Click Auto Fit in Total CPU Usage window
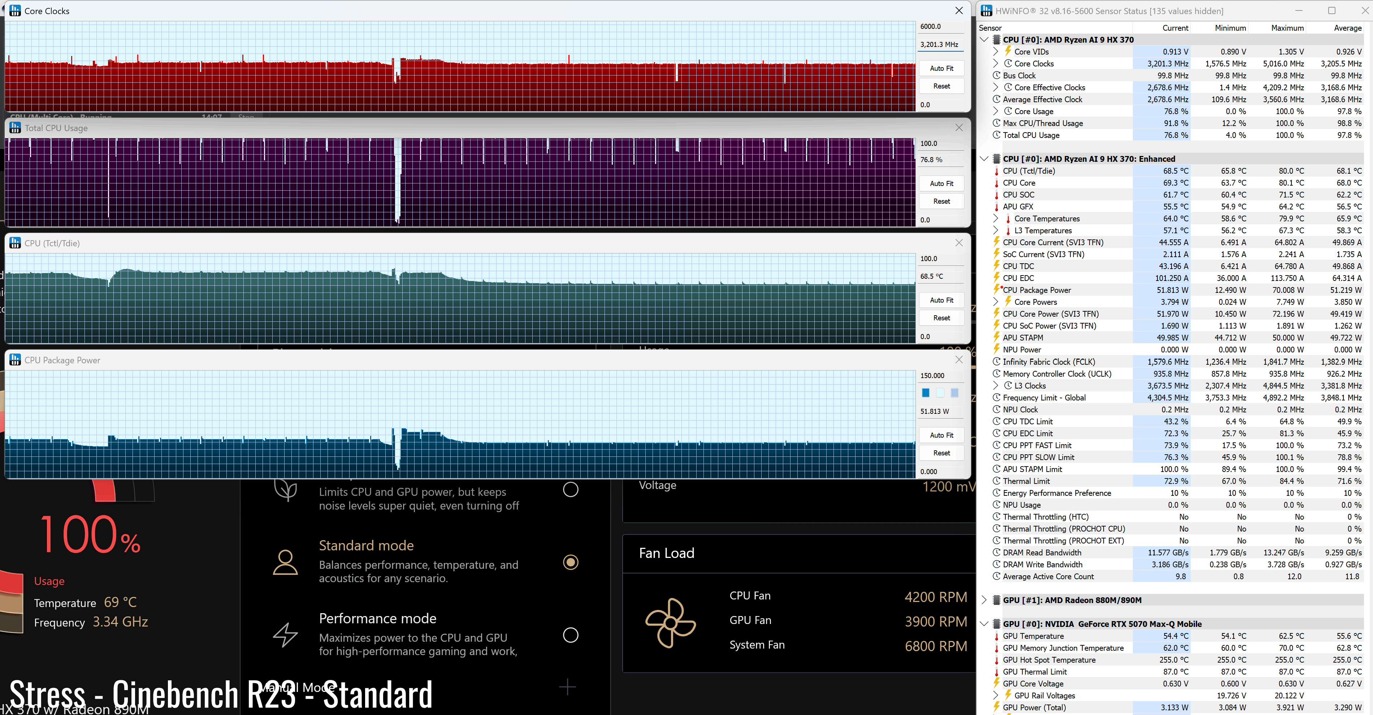 941,183
